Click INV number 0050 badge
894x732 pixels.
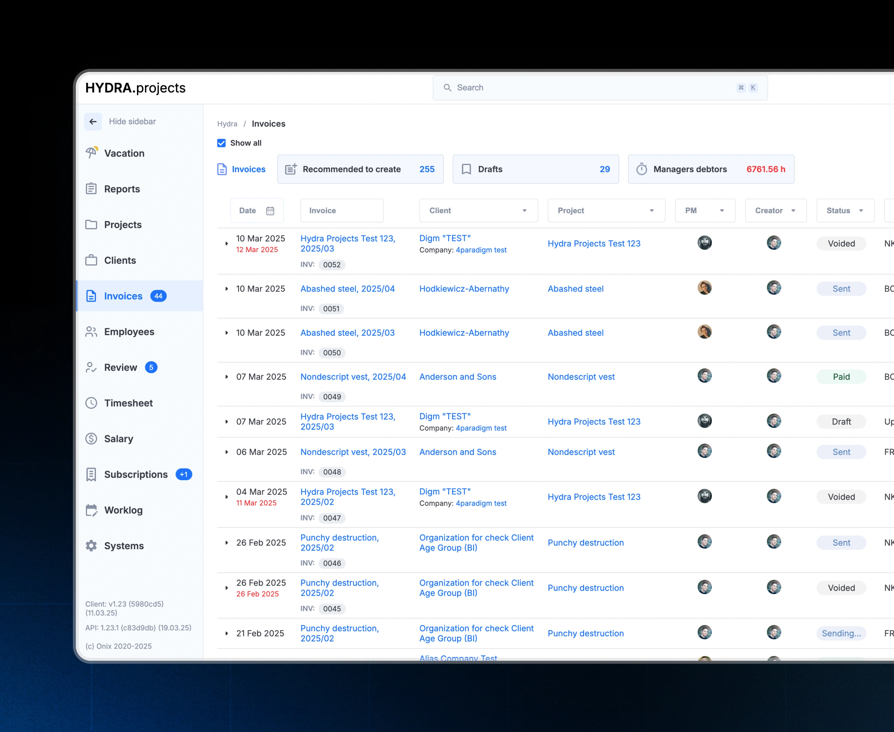tap(331, 353)
